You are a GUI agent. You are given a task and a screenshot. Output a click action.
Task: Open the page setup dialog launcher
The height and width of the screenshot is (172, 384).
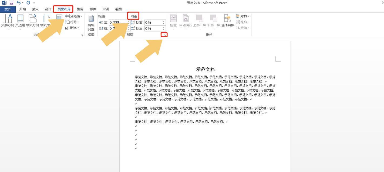(82, 35)
